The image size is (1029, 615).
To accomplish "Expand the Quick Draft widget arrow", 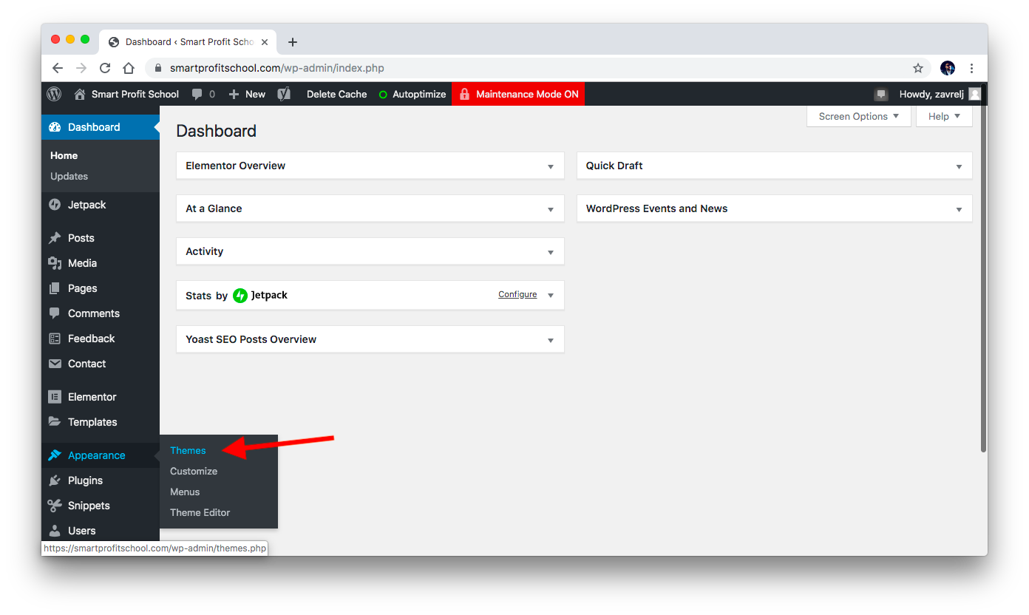I will pyautogui.click(x=959, y=166).
